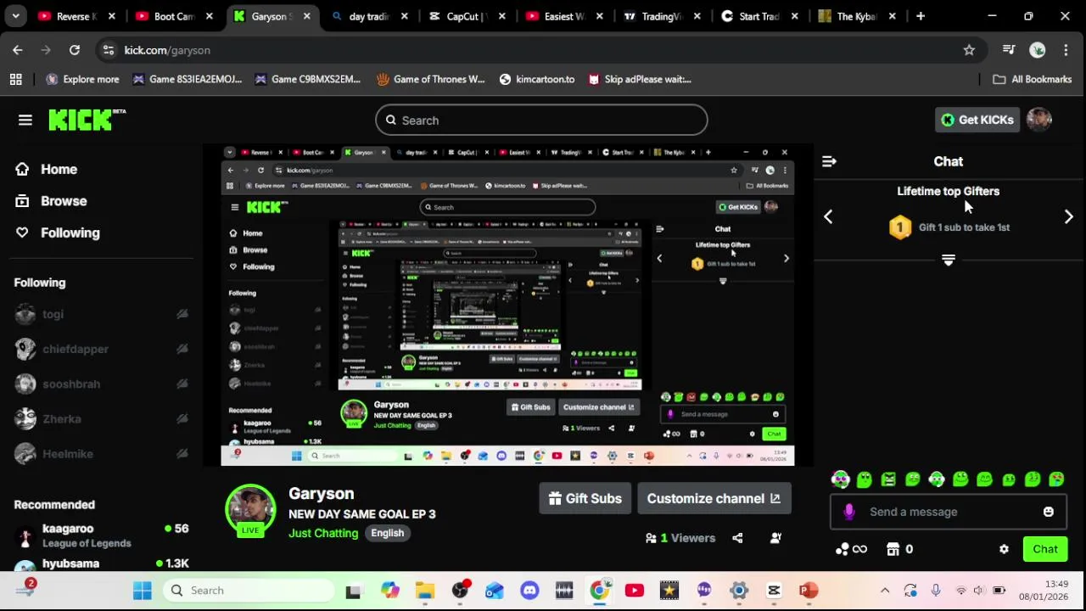The height and width of the screenshot is (611, 1086).
Task: Click the purple microphone icon in chat box
Action: click(x=849, y=512)
